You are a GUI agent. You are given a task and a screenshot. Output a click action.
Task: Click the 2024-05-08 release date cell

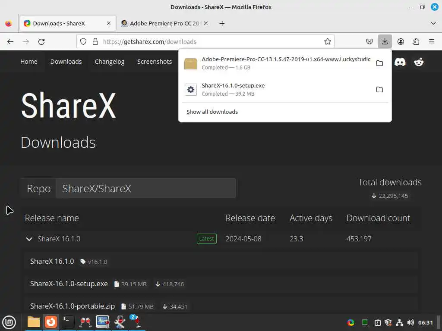(243, 239)
